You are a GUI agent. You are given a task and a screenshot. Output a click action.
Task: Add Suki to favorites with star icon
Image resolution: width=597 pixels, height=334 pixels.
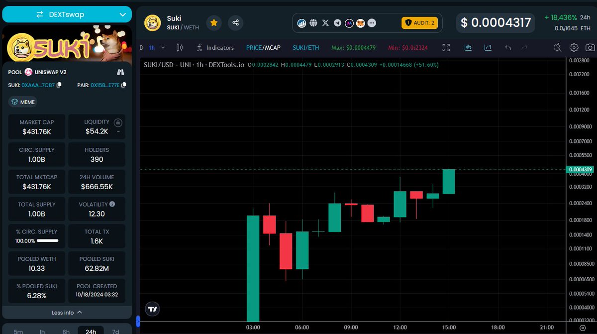pos(214,22)
